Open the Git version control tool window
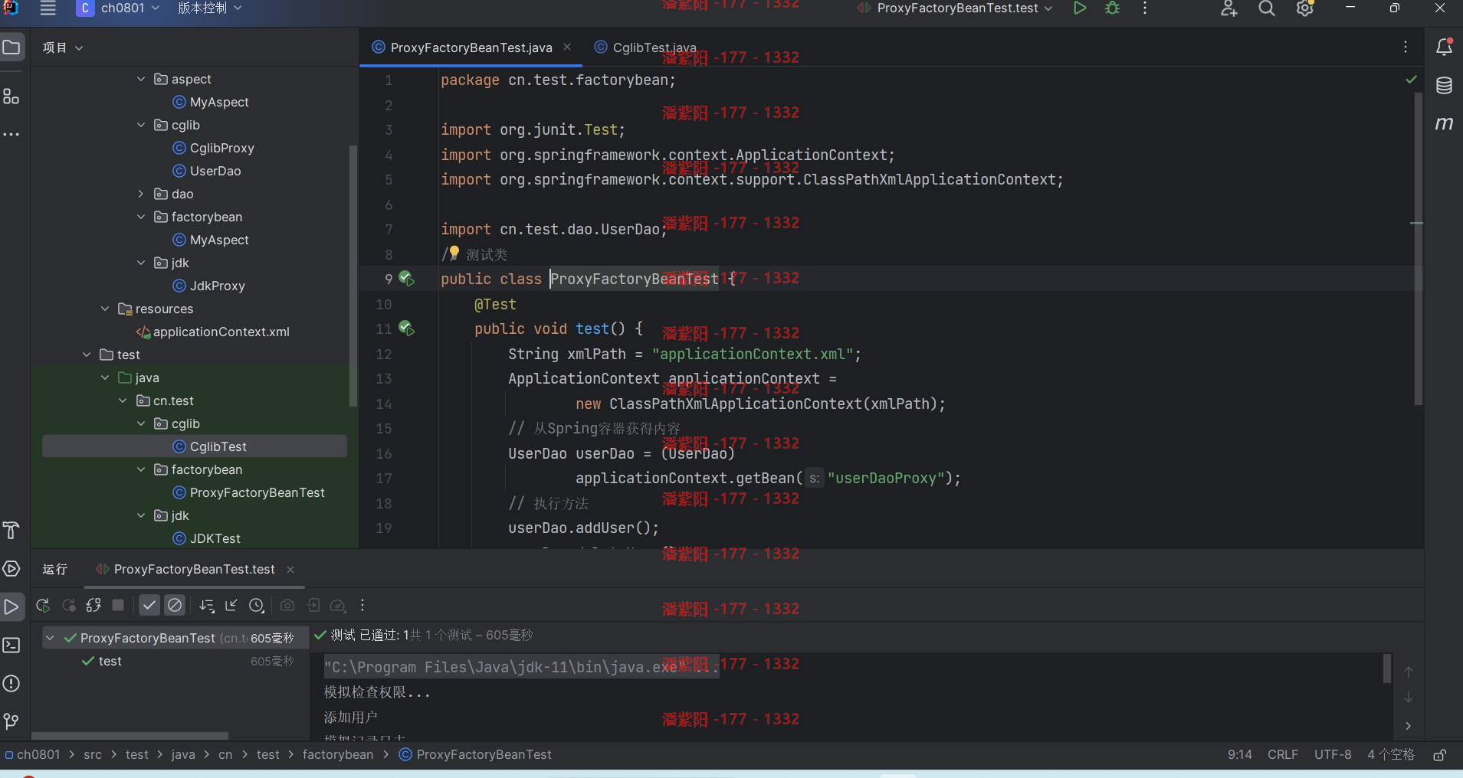This screenshot has height=778, width=1463. (11, 721)
